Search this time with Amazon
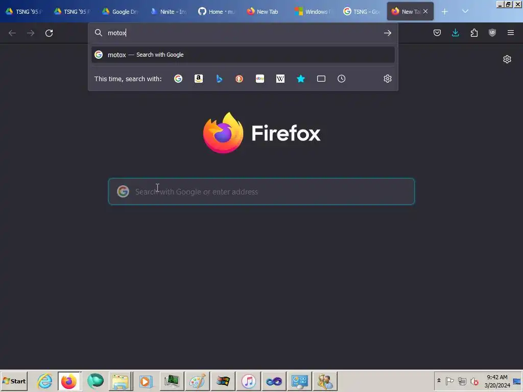 199,79
